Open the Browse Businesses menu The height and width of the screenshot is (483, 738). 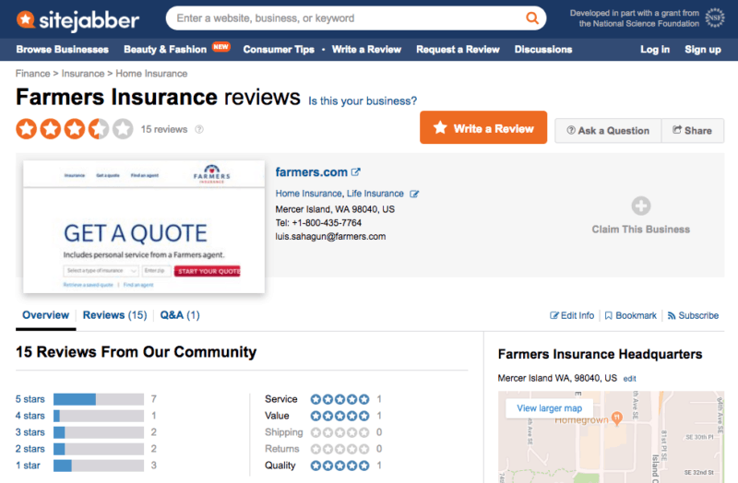[x=63, y=50]
